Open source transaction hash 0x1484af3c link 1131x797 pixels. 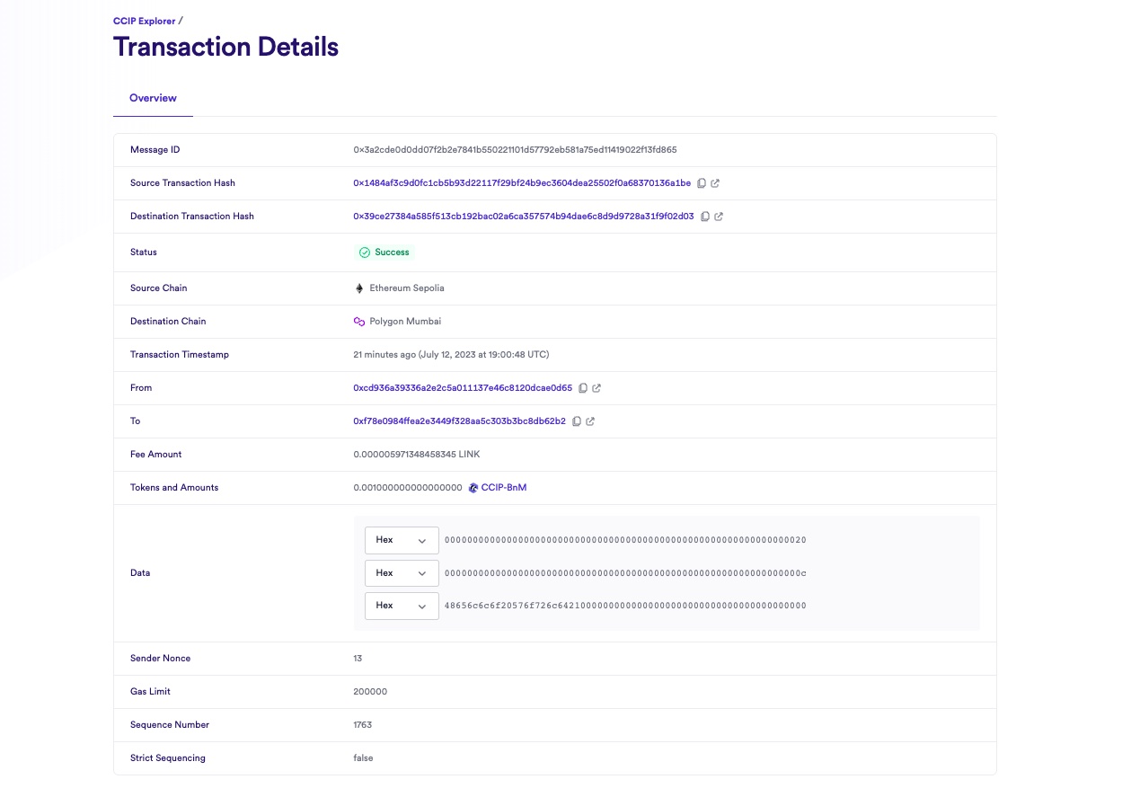click(x=522, y=183)
